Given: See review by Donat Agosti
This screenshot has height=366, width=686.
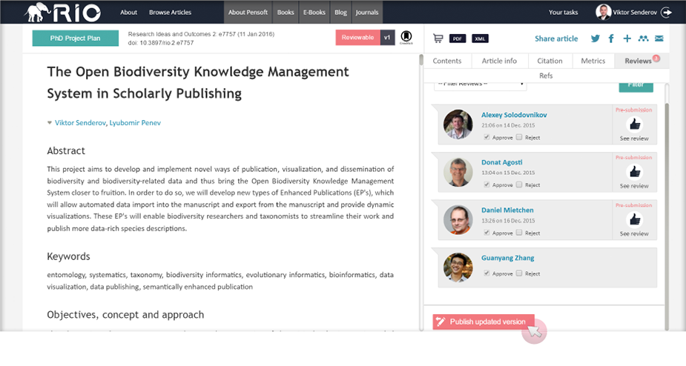Looking at the screenshot, I should coord(634,186).
